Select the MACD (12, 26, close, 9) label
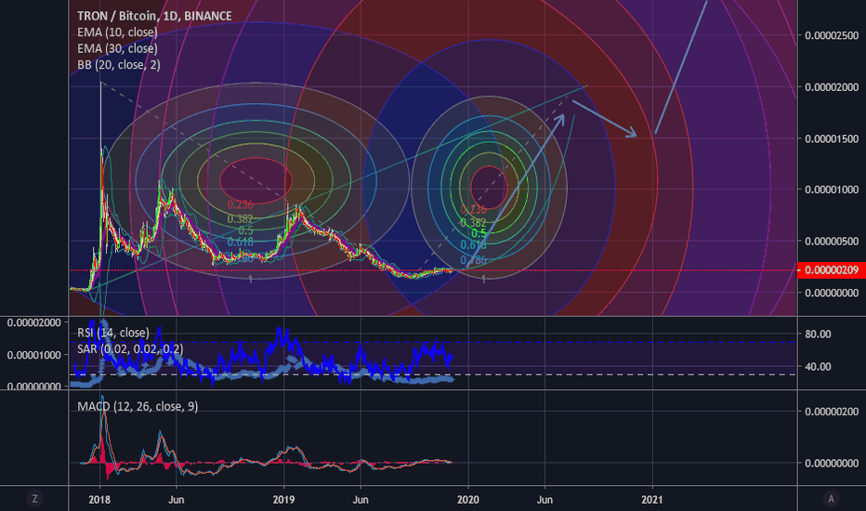This screenshot has height=511, width=866. click(138, 406)
